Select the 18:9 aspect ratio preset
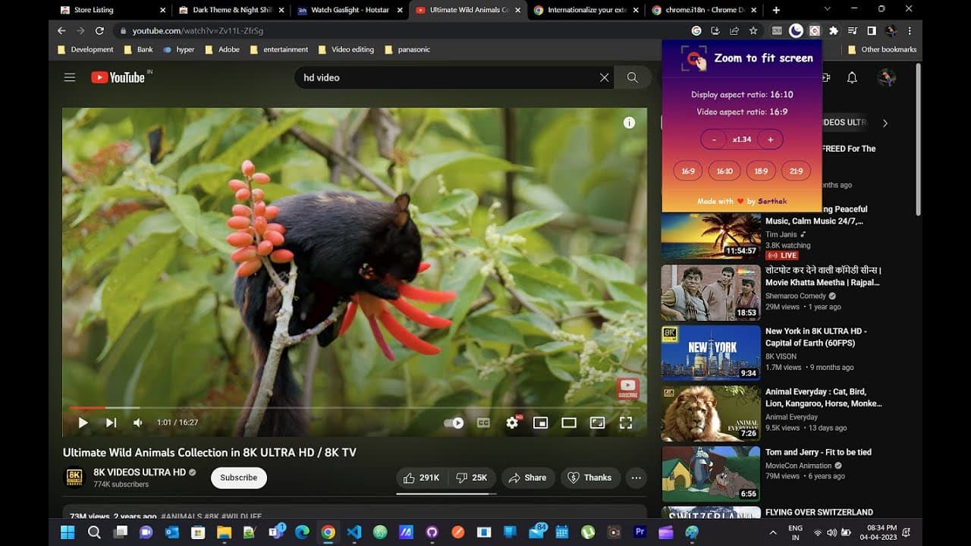This screenshot has width=971, height=546. click(x=761, y=171)
